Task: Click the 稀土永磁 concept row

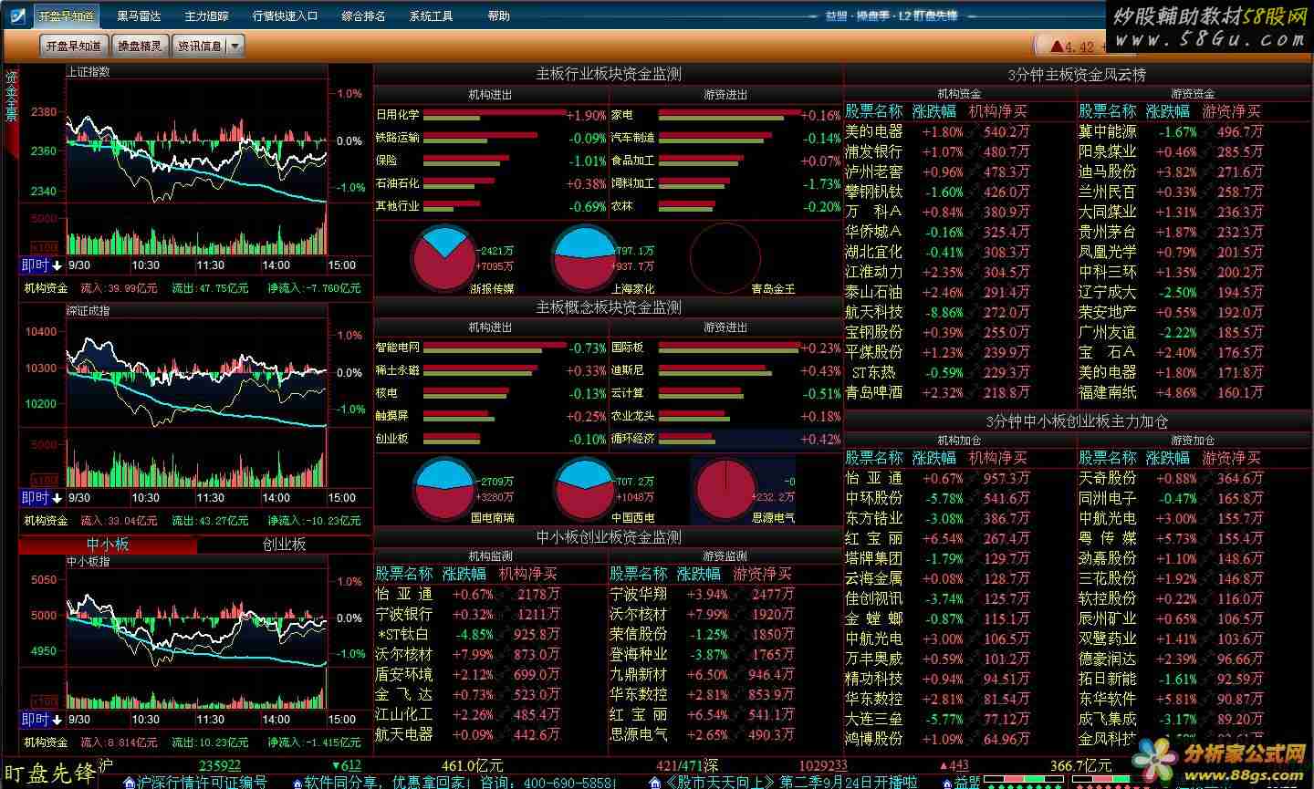Action: coord(491,371)
